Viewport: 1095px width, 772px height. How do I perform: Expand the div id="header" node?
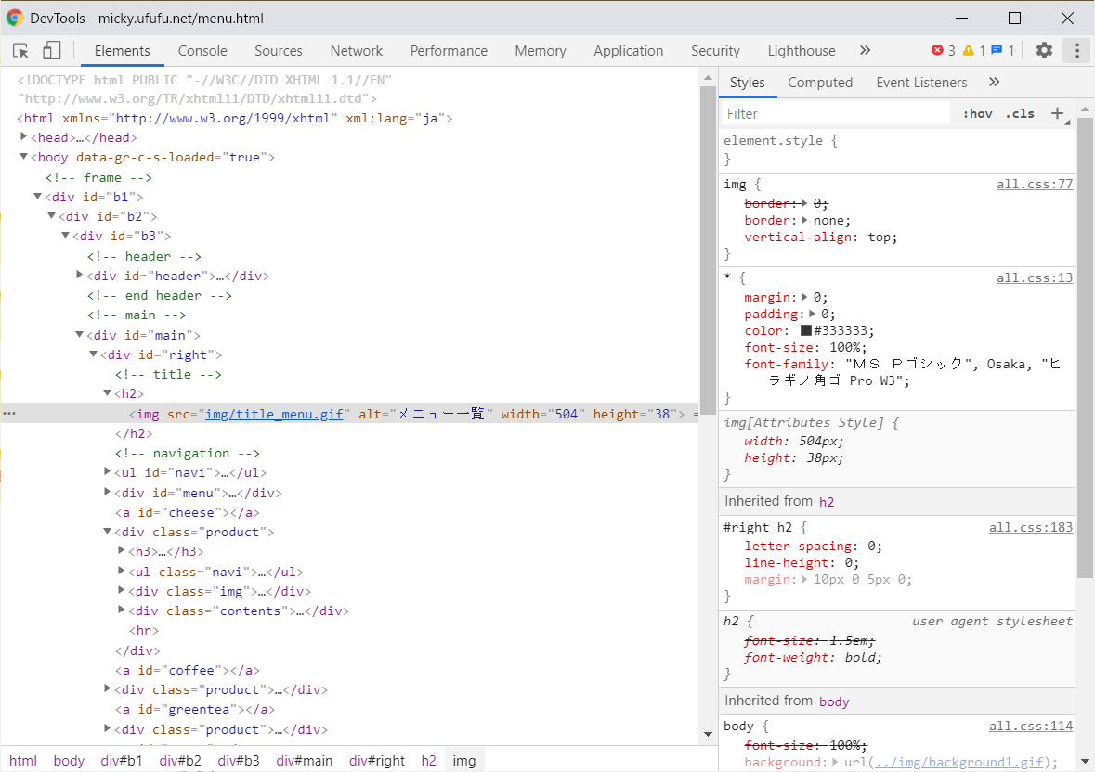click(x=80, y=276)
